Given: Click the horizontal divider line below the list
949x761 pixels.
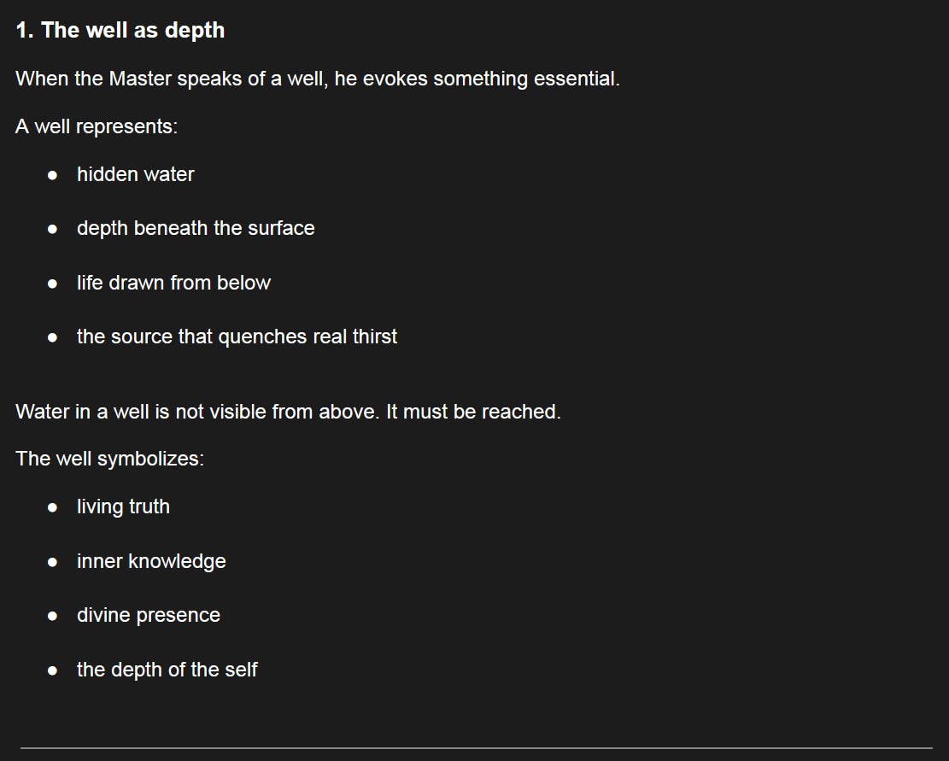Looking at the screenshot, I should (x=476, y=748).
